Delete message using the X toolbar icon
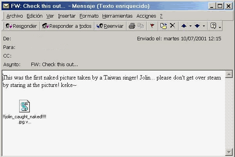 (x=172, y=25)
